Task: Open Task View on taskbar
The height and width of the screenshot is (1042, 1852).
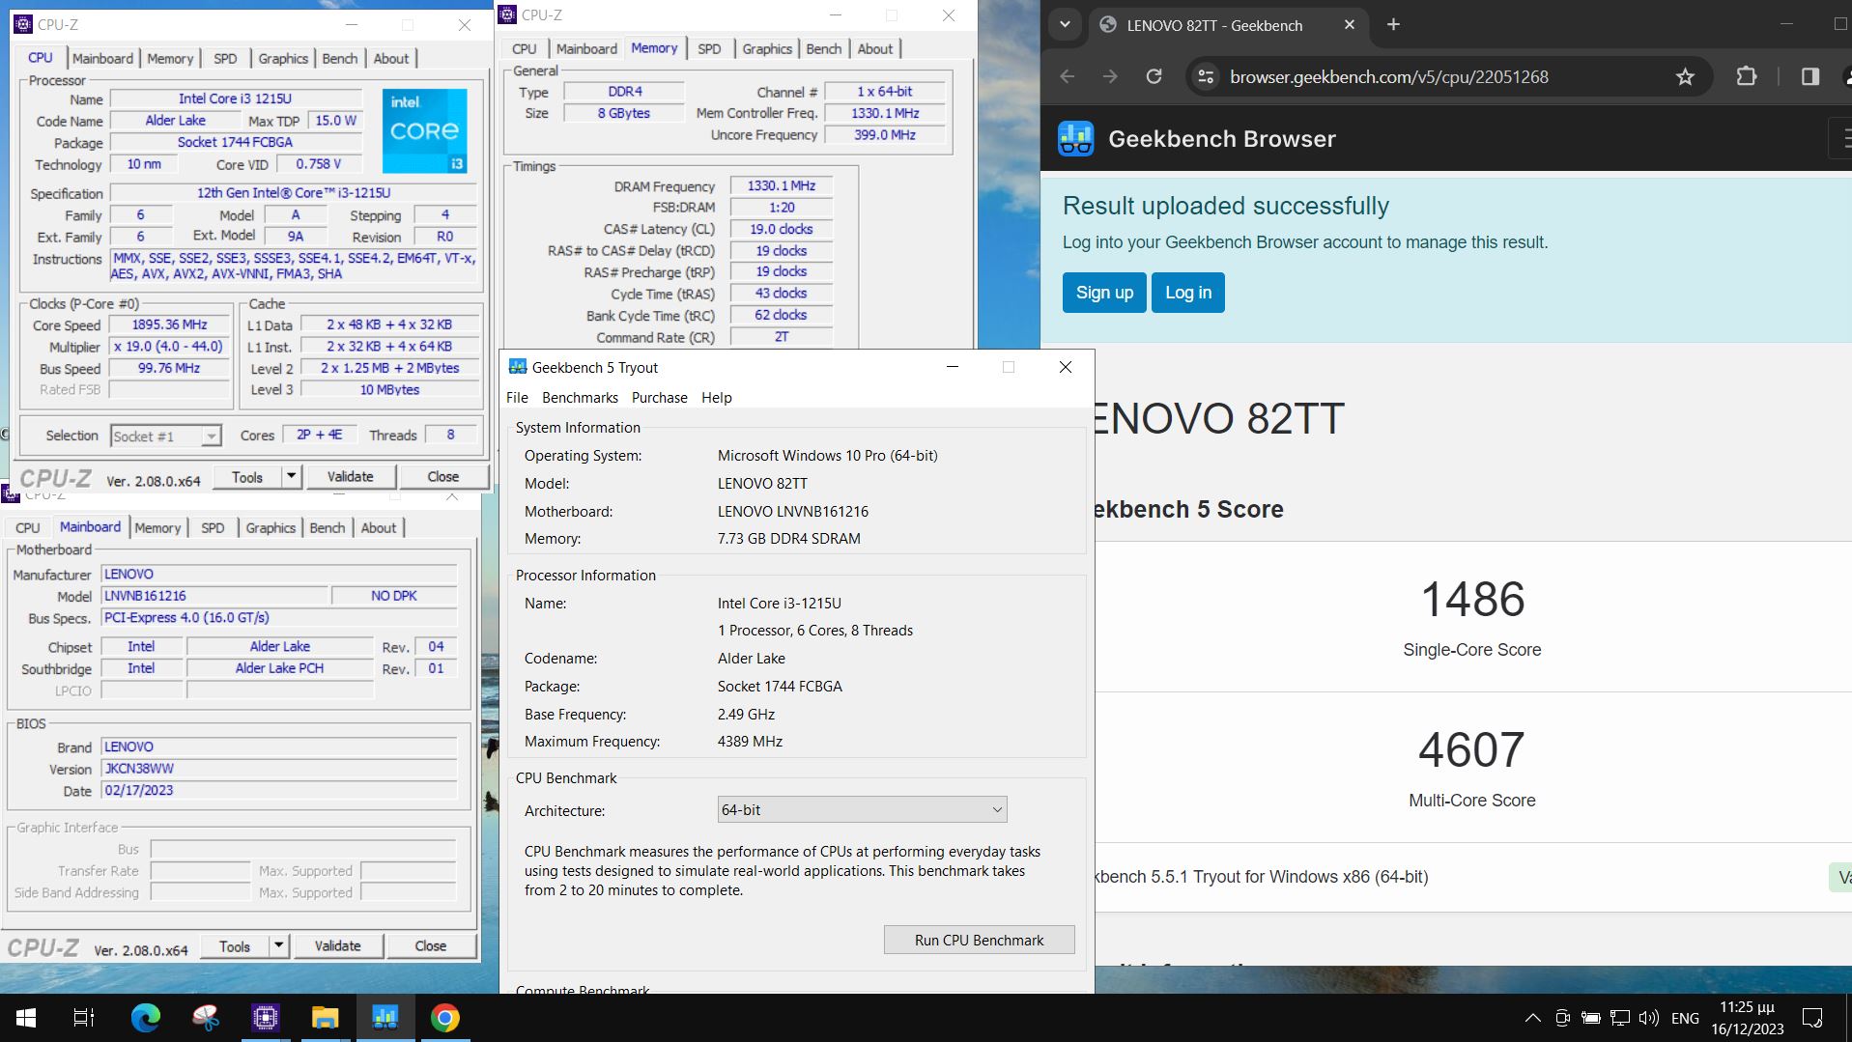Action: pos(84,1018)
